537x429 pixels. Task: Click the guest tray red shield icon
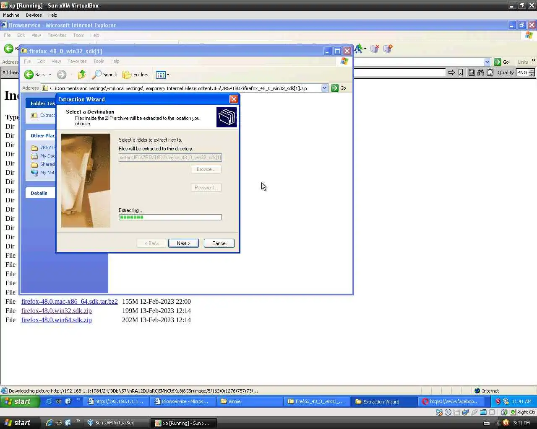pos(498,401)
